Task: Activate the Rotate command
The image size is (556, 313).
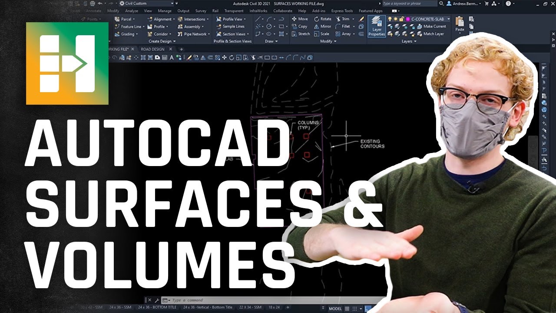Action: click(323, 19)
